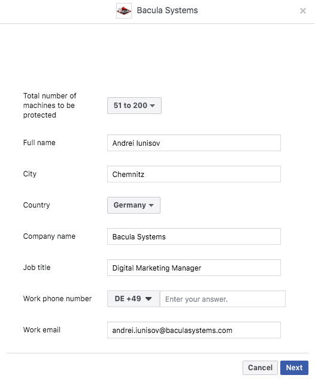The image size is (315, 381).
Task: Expand the DE +49 phone code selector
Action: 134,299
